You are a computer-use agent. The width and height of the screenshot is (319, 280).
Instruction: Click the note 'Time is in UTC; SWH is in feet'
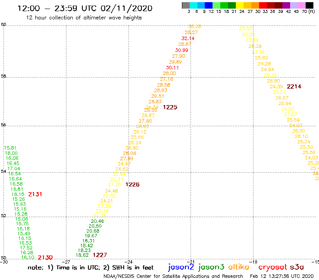91,268
